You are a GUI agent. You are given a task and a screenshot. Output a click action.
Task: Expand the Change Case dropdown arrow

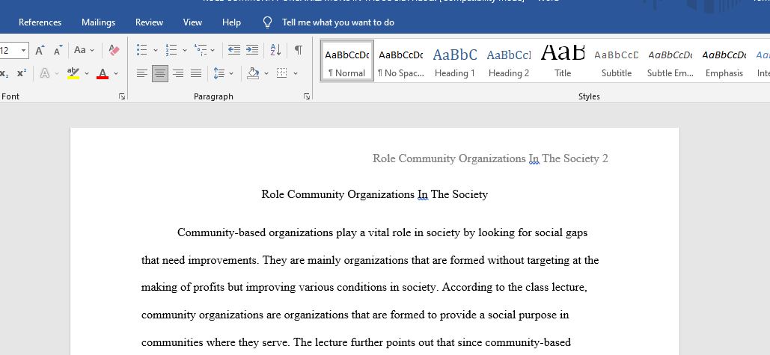[x=92, y=50]
